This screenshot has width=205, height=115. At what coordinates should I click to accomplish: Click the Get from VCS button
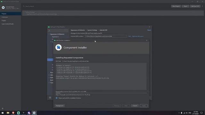click(x=195, y=6)
